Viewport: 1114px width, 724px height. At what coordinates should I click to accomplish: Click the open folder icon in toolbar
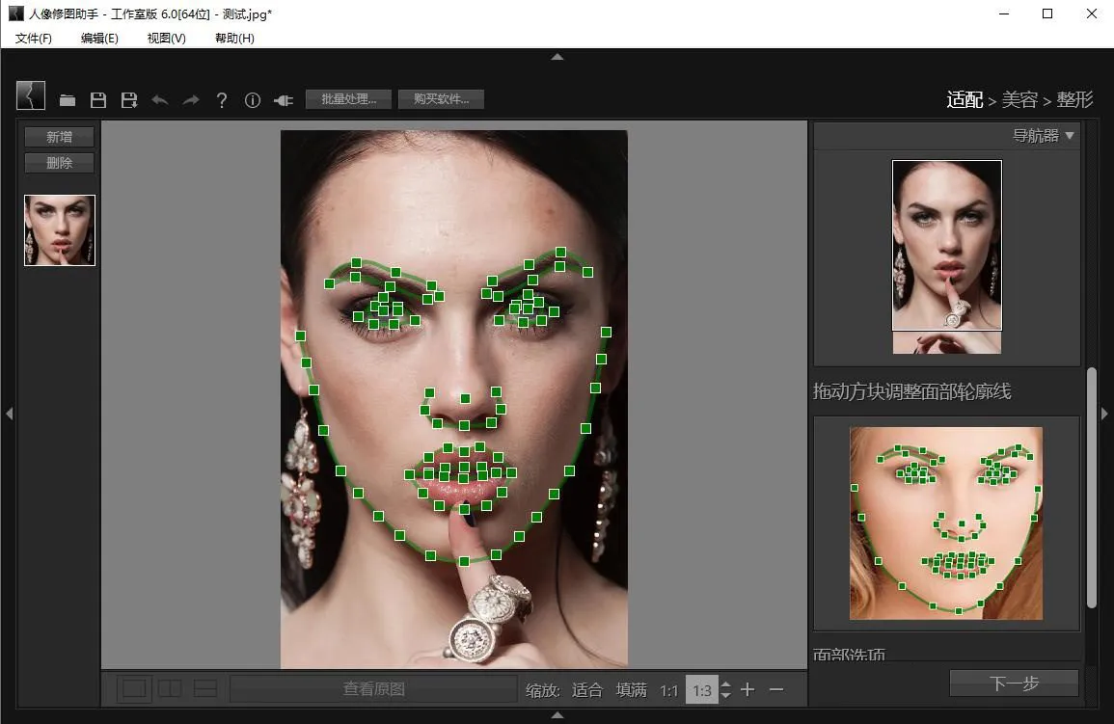pyautogui.click(x=68, y=100)
